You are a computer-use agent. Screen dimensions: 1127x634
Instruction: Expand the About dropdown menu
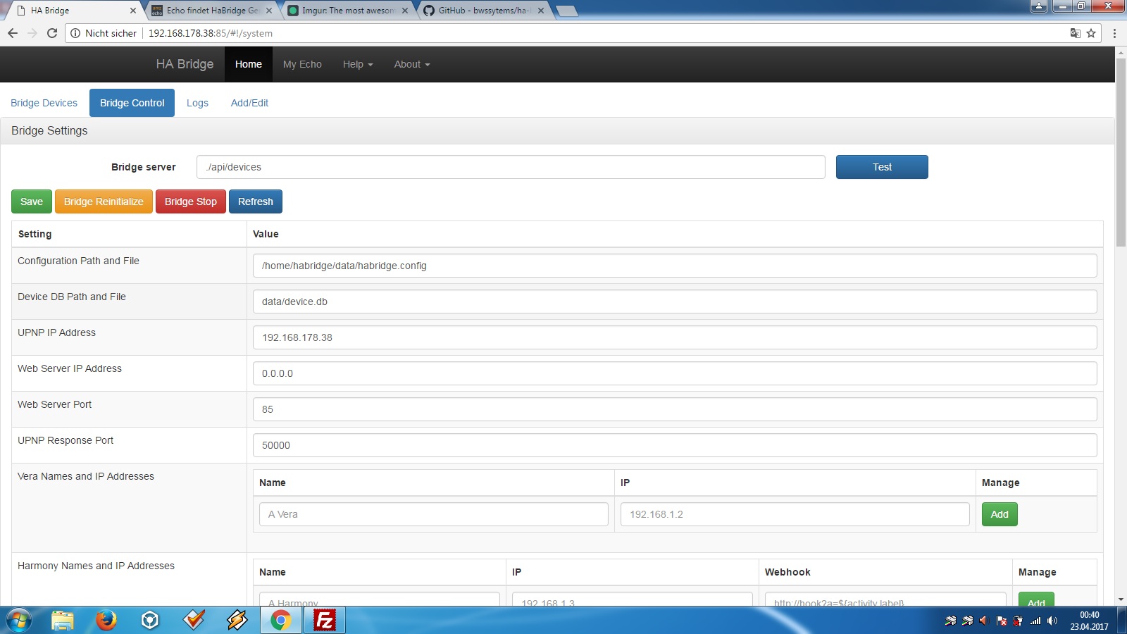(412, 64)
